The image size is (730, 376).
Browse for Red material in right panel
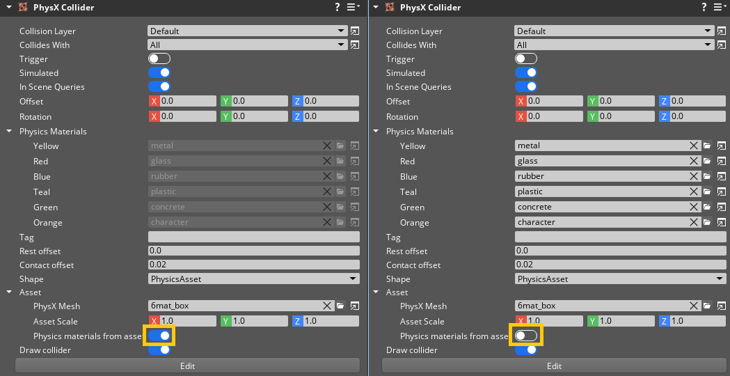coord(707,162)
